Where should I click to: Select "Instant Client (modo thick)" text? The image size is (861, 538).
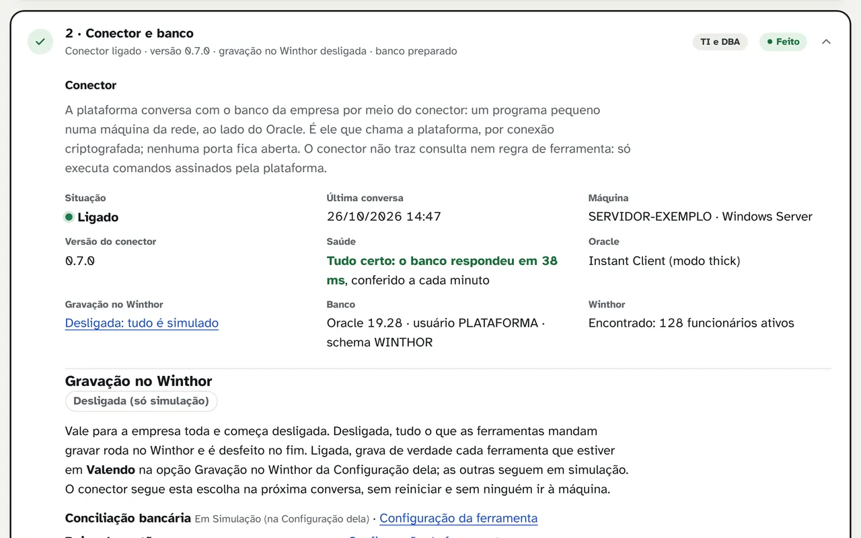click(x=665, y=261)
